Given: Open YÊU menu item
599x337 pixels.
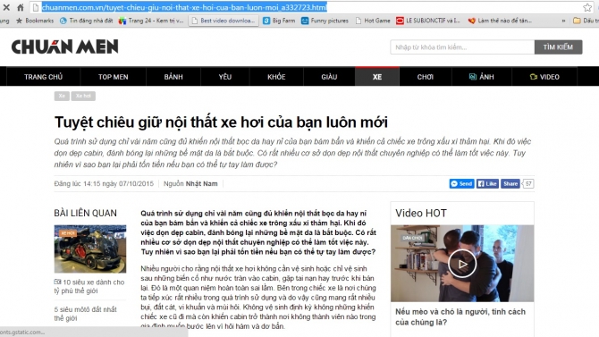Looking at the screenshot, I should click(225, 77).
